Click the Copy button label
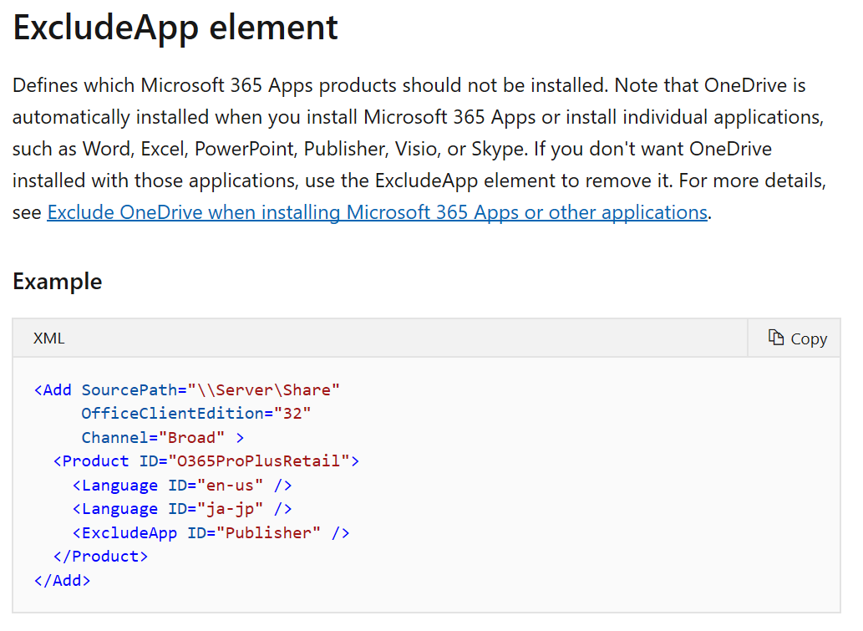The width and height of the screenshot is (863, 631). 809,339
